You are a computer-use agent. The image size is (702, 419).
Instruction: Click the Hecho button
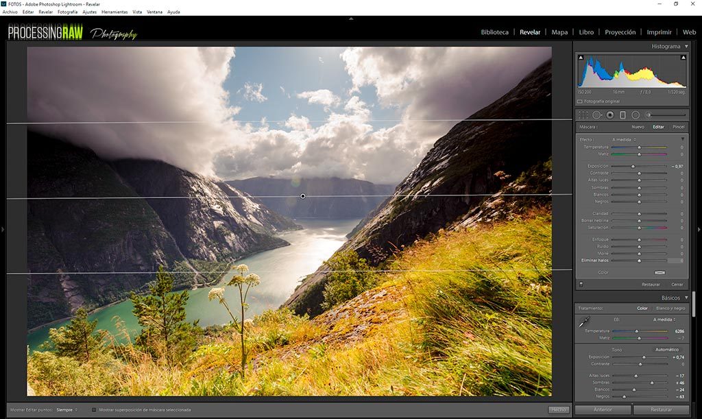coord(558,409)
